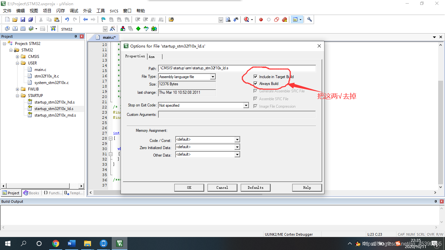This screenshot has height=250, width=445.
Task: Create a new file from toolbar
Action: click(7, 20)
